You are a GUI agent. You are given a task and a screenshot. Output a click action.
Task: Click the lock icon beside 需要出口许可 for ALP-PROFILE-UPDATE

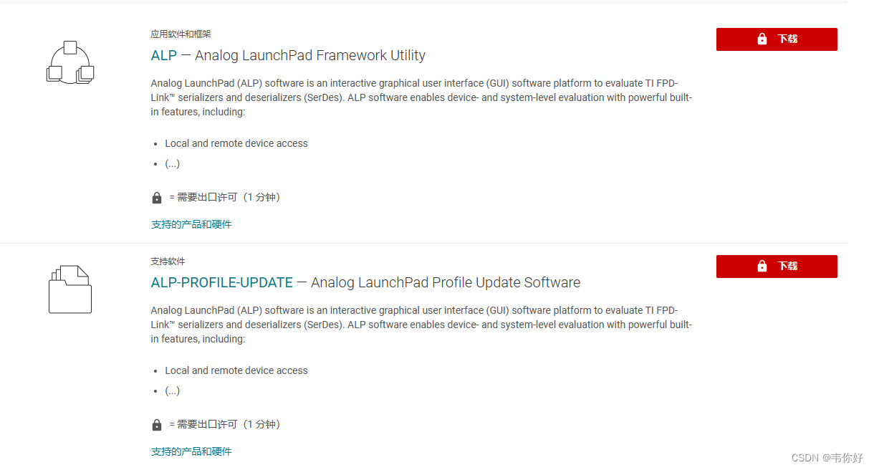pos(156,423)
